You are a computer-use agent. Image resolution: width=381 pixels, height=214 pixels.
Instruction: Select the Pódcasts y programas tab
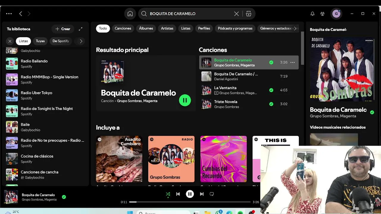tap(235, 28)
